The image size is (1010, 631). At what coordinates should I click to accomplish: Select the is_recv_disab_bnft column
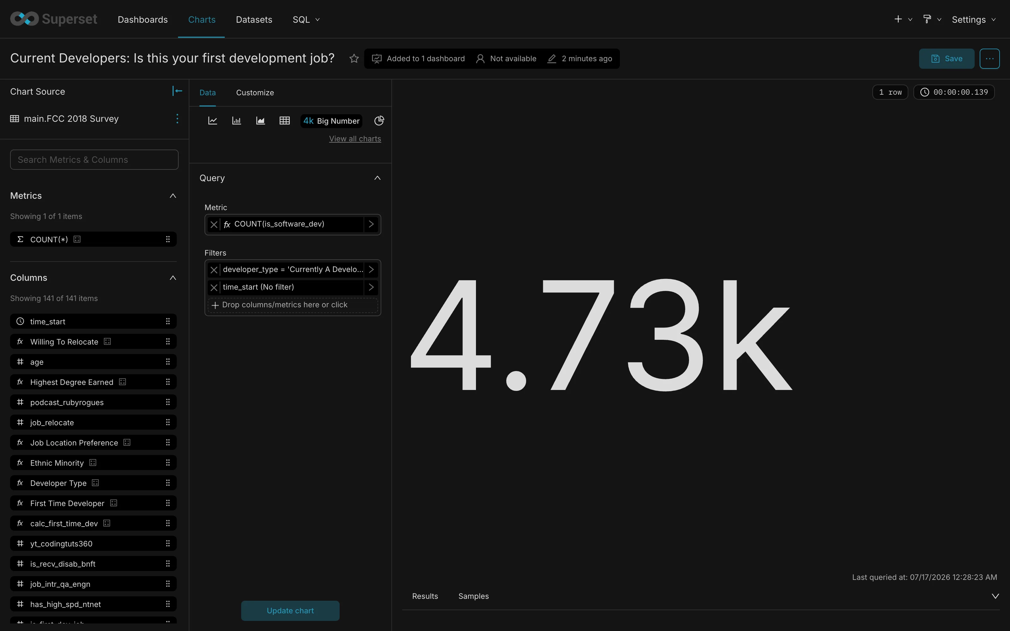pyautogui.click(x=93, y=564)
